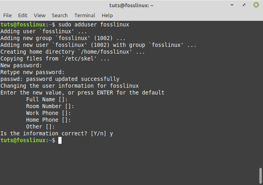This screenshot has height=185, width=263.
Task: Click the 'Work Phone []:' line
Action: point(49,113)
